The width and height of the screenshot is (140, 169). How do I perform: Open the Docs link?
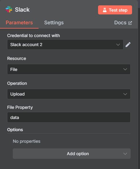pos(123,23)
